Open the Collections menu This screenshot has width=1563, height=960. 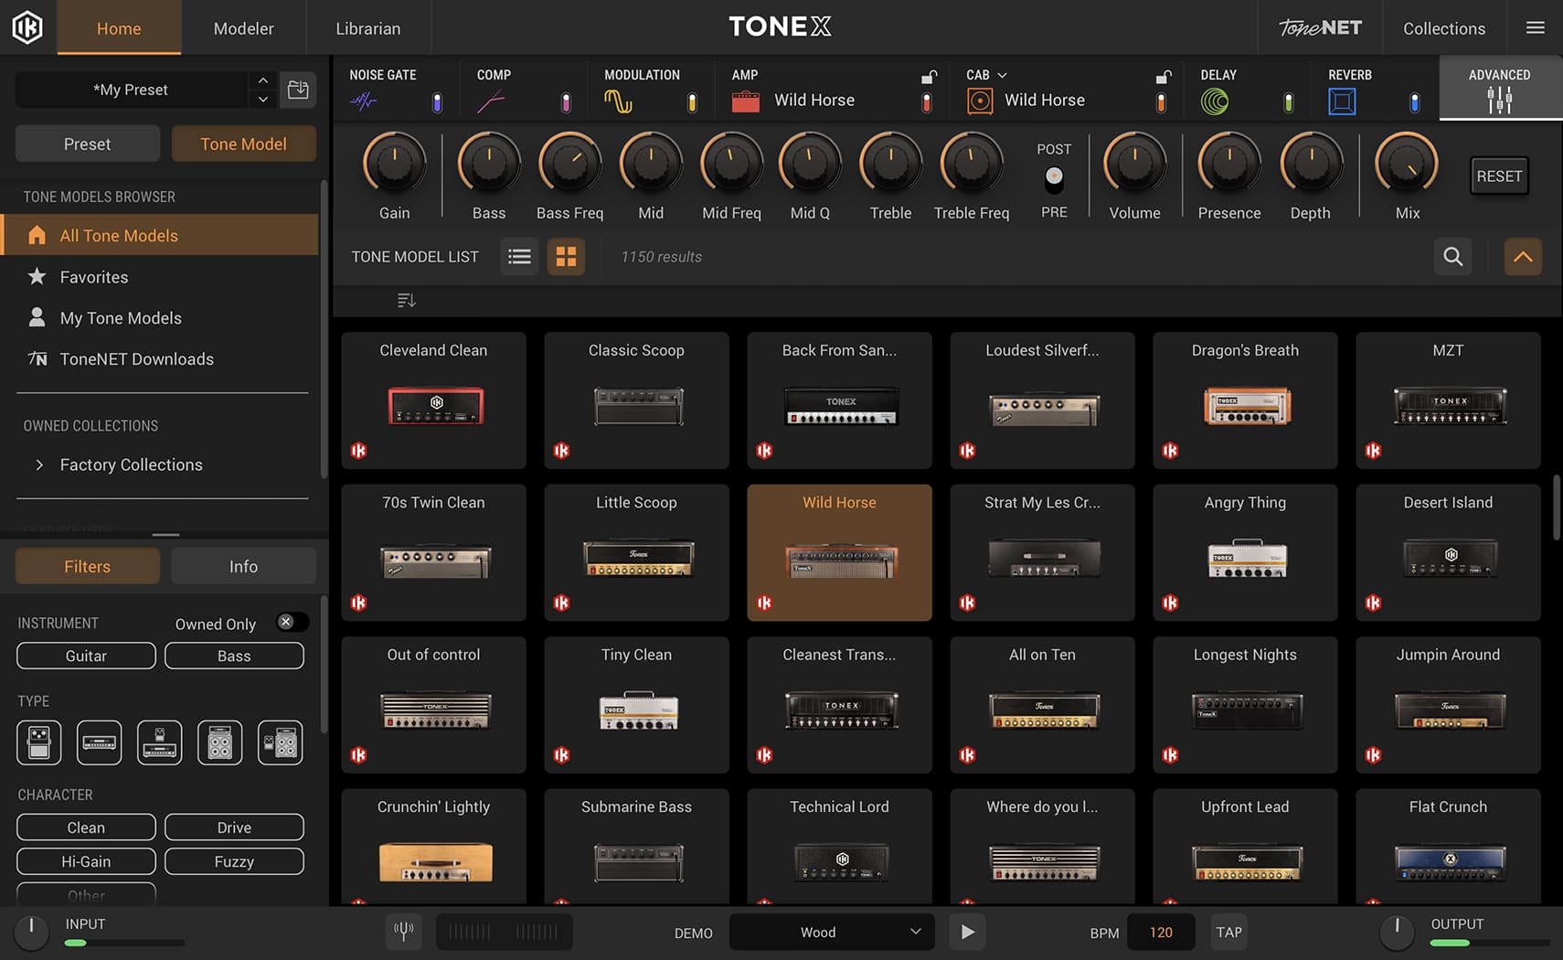coord(1443,27)
